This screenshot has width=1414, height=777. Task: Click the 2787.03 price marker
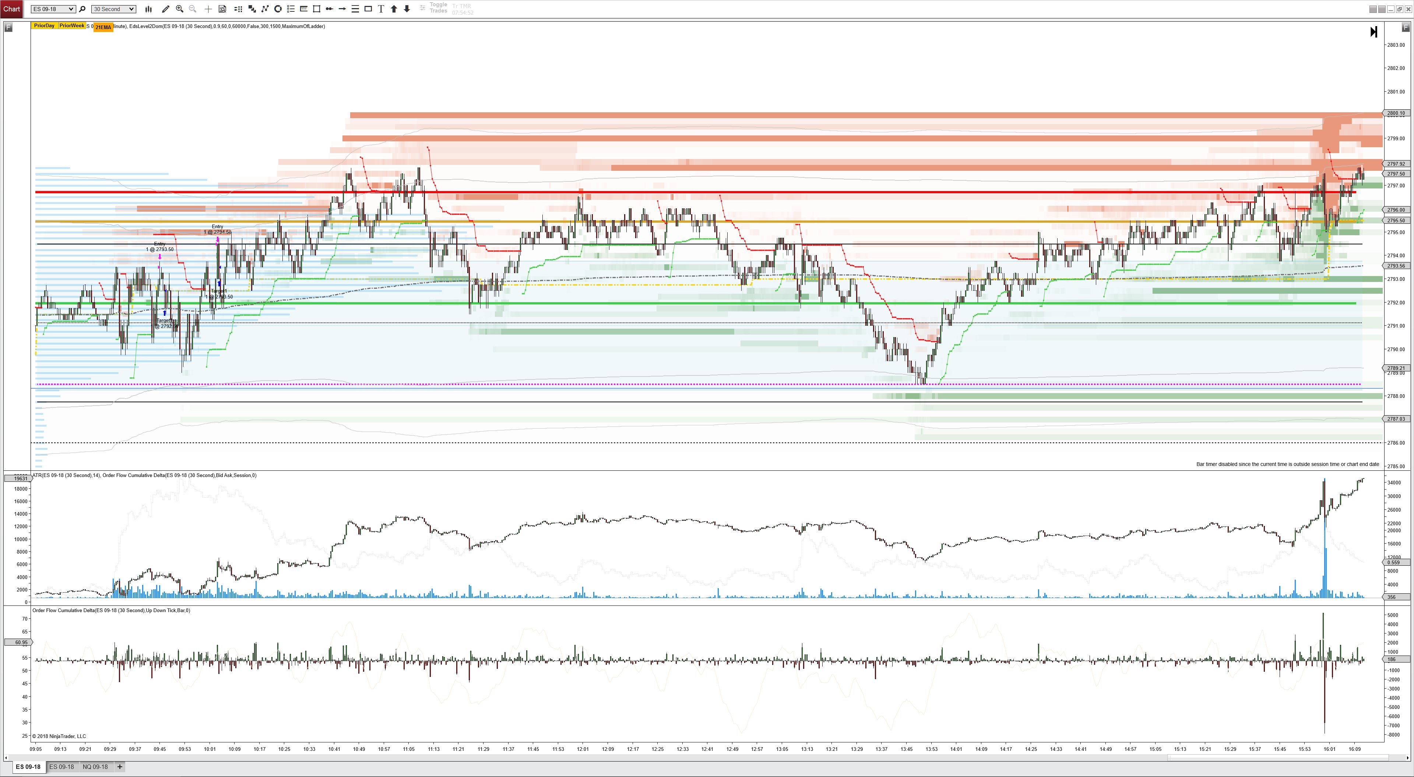coord(1396,418)
